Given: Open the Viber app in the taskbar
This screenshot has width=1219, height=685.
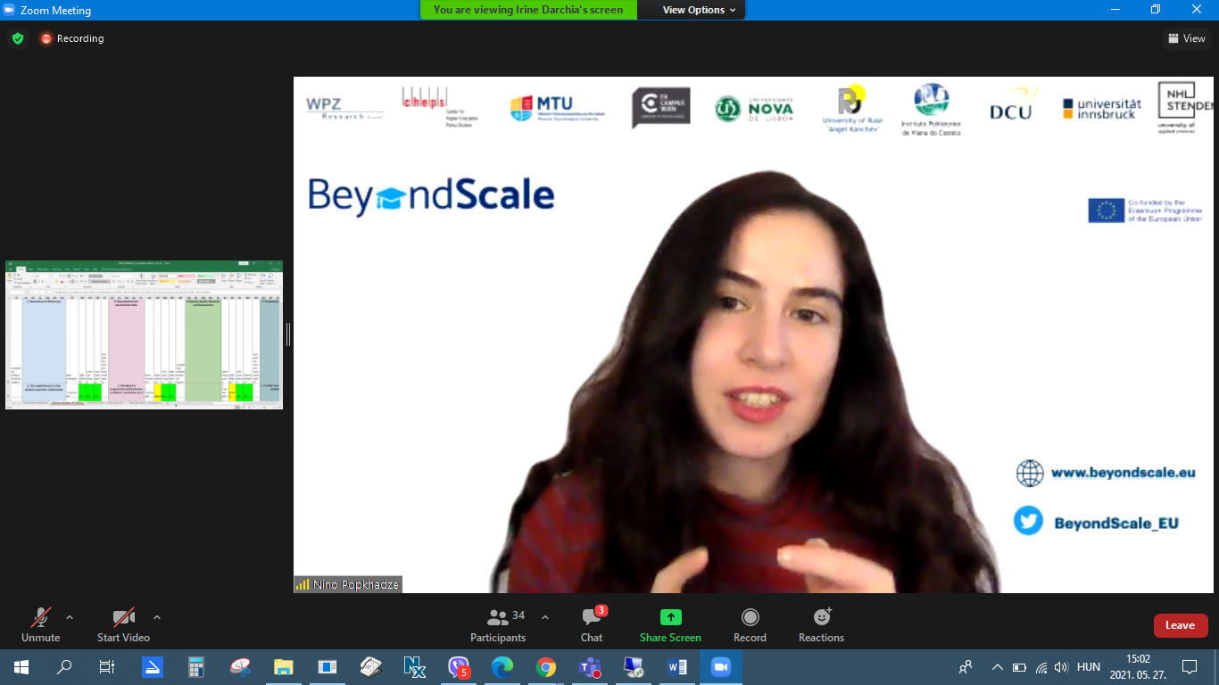Looking at the screenshot, I should [x=459, y=667].
